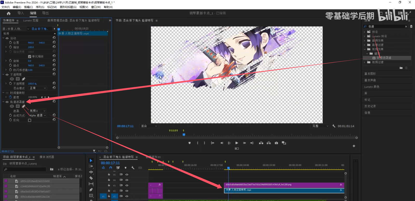This screenshot has height=201, width=415.
Task: Select the Pen tool in timeline toolbar
Action: [x=91, y=190]
